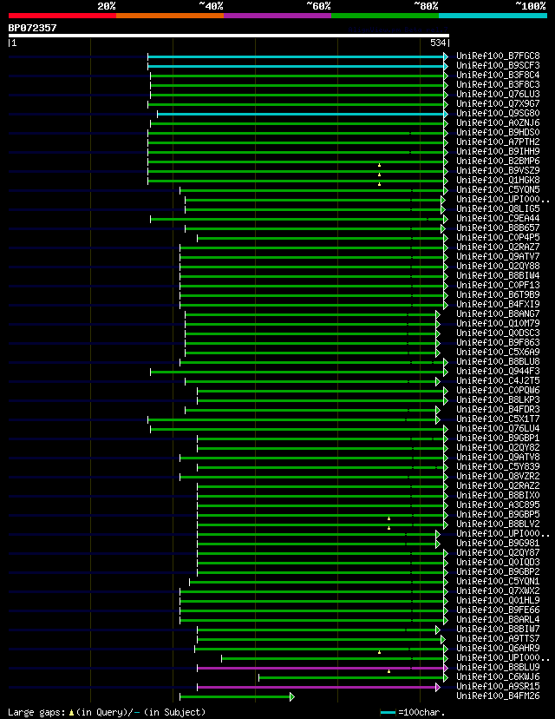Select the purple alignment bar of UniRef100_B8BLU9
This screenshot has height=719, width=555.
pos(321,668)
